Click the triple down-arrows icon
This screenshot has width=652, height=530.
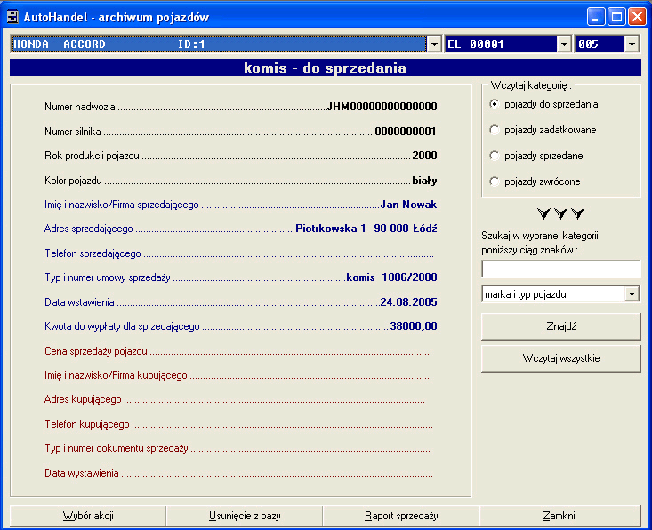coord(560,213)
